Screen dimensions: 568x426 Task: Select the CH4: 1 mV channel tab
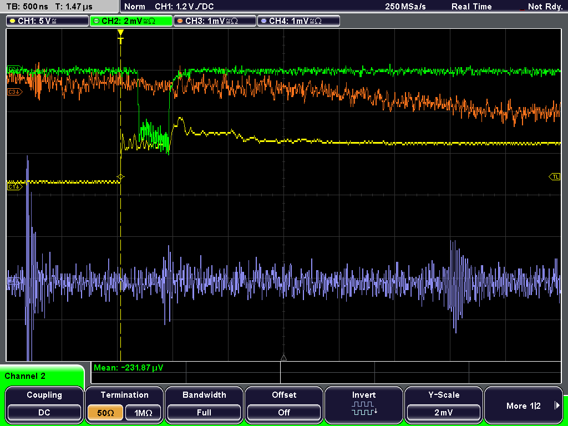298,21
